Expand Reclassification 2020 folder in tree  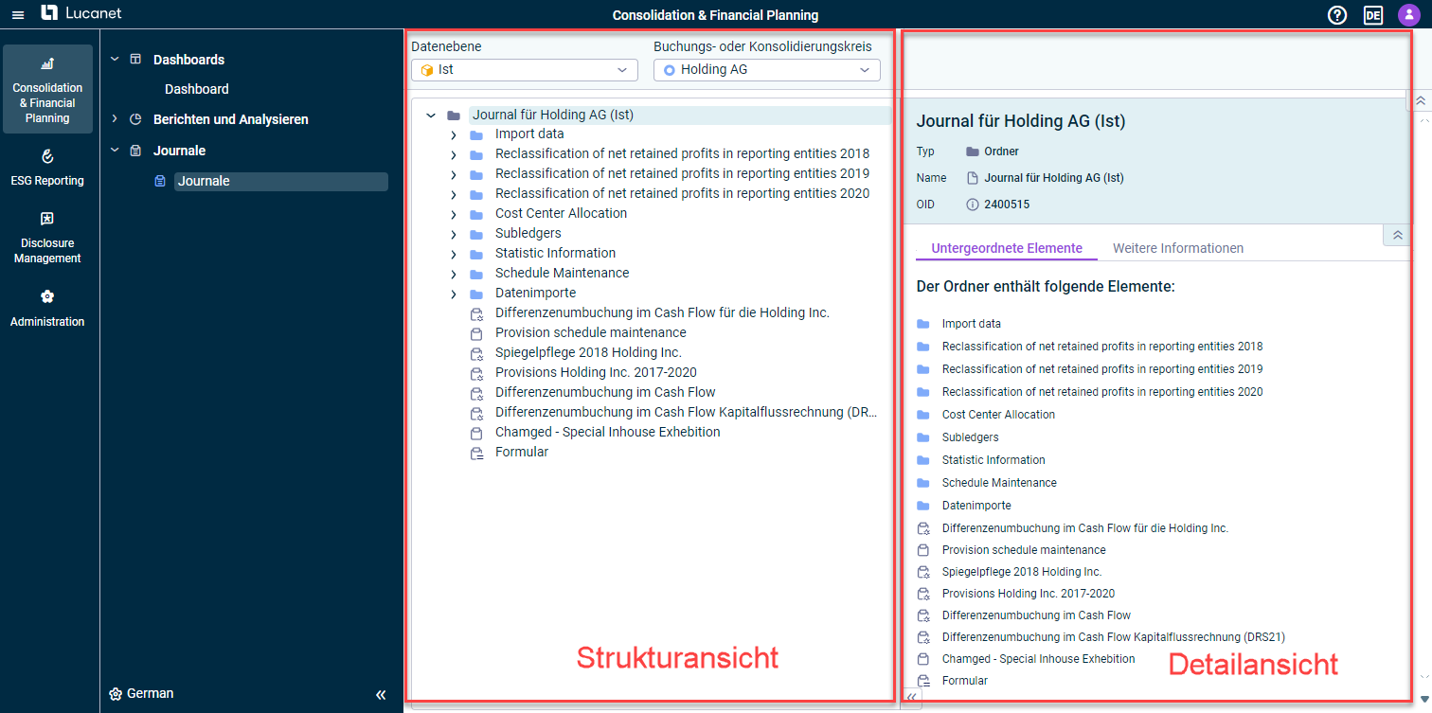[x=454, y=195]
